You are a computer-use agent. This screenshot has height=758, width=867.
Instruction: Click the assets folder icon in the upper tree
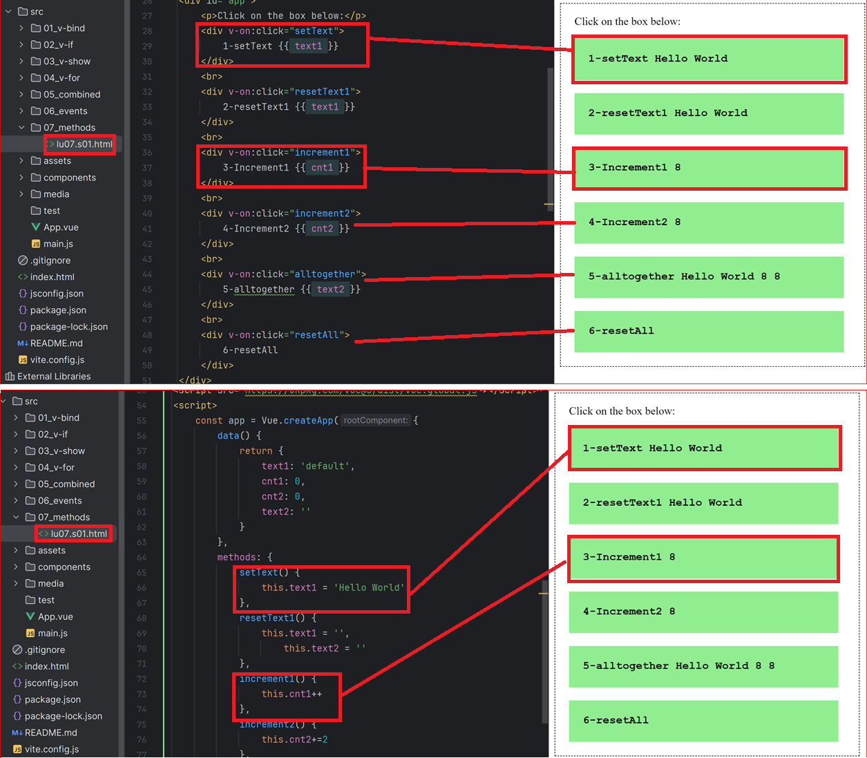click(36, 161)
